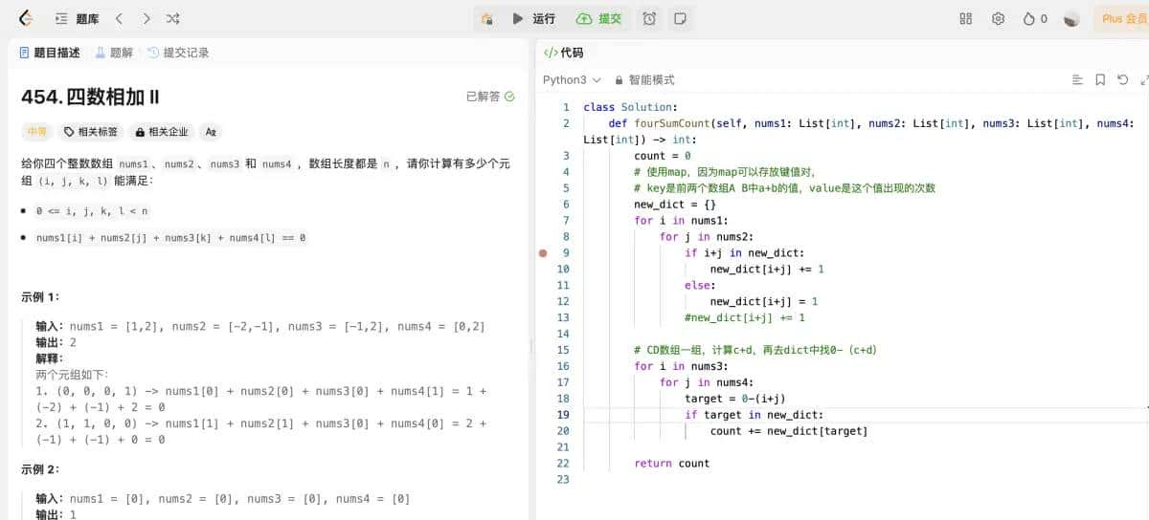
Task: Go to the previous problem arrow
Action: click(119, 18)
